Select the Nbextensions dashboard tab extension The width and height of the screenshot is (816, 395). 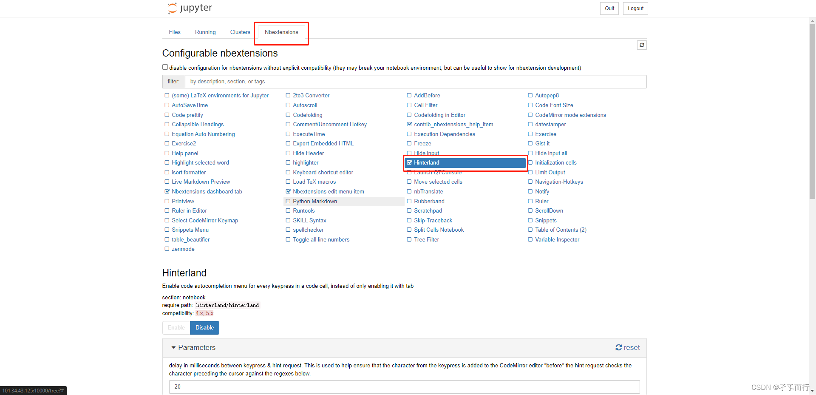(x=207, y=192)
